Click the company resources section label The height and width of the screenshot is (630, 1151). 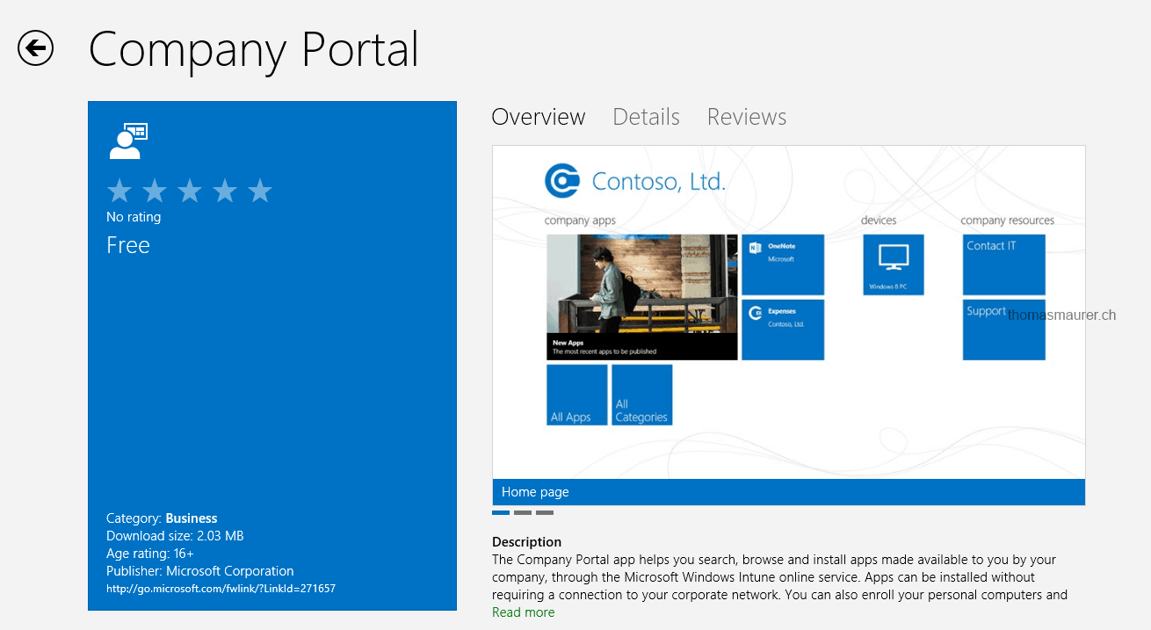point(1008,221)
